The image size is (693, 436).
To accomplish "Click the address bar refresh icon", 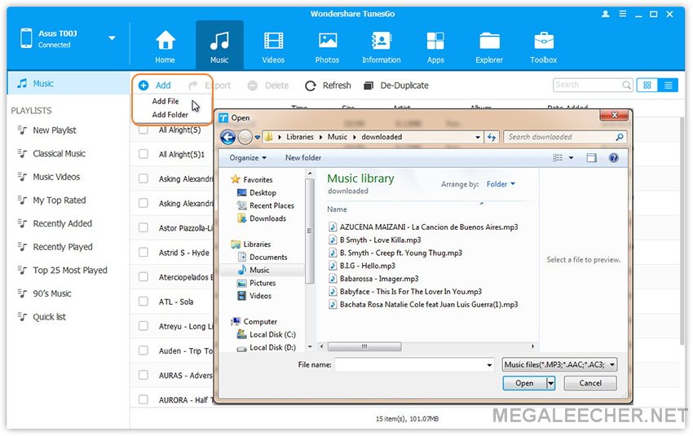I will [492, 138].
